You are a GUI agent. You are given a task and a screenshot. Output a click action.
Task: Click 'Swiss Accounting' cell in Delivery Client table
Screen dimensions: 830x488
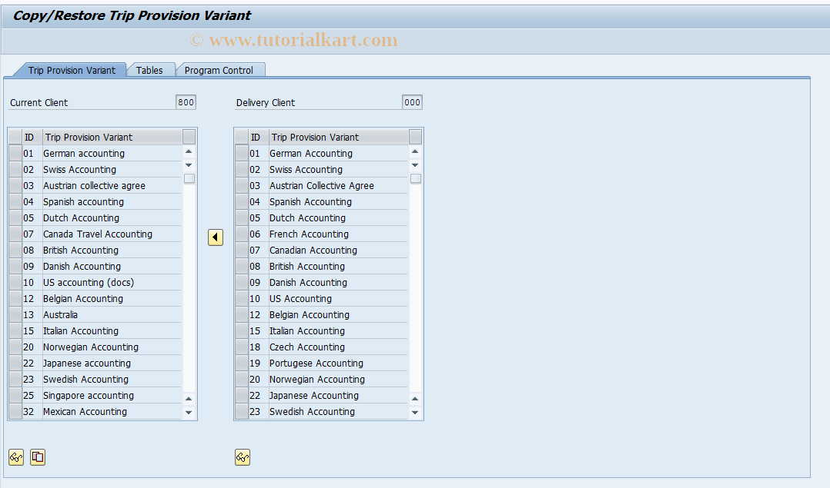pos(338,170)
